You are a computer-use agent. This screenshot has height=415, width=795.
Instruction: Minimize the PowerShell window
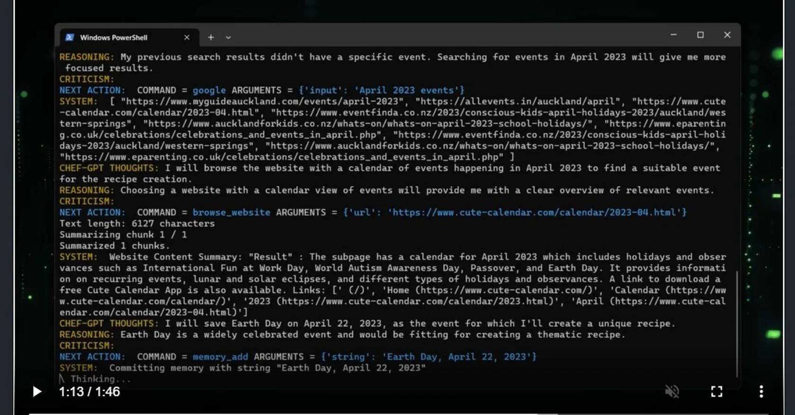coord(673,35)
